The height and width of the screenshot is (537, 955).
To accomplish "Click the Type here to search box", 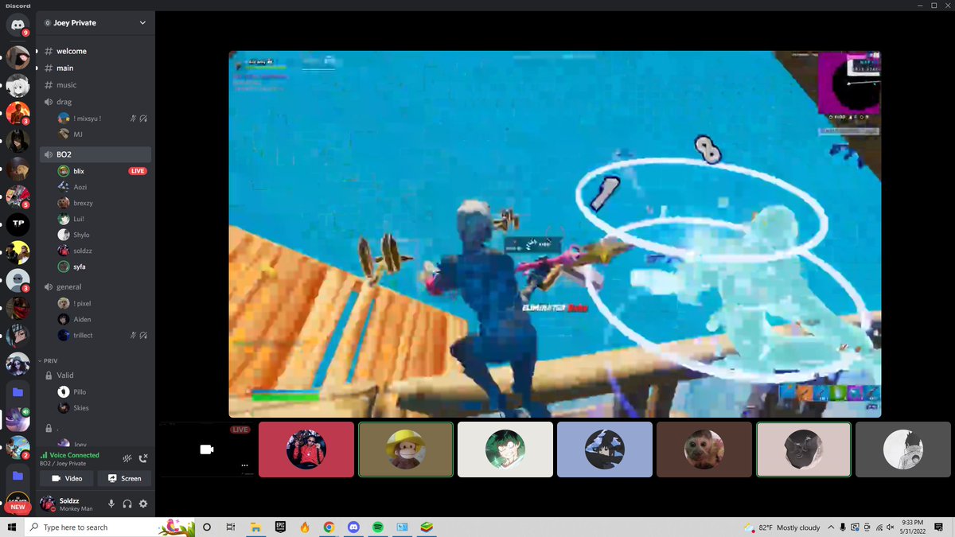I will 111,527.
